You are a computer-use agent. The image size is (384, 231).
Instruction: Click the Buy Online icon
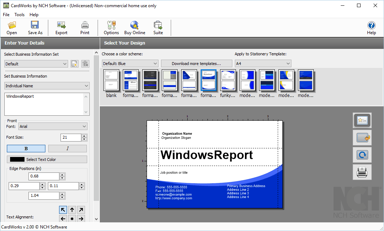(x=135, y=28)
